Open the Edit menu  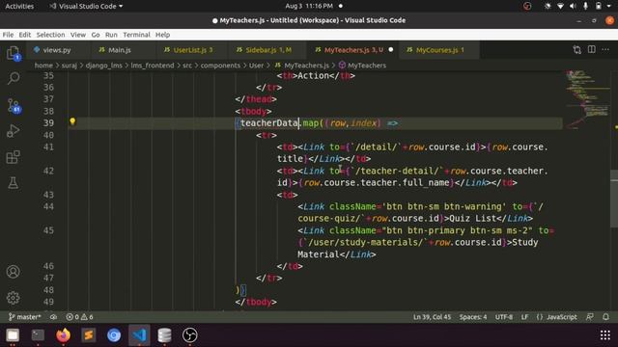pyautogui.click(x=25, y=35)
